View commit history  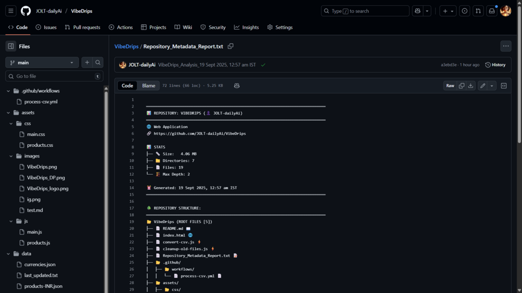[x=496, y=65]
